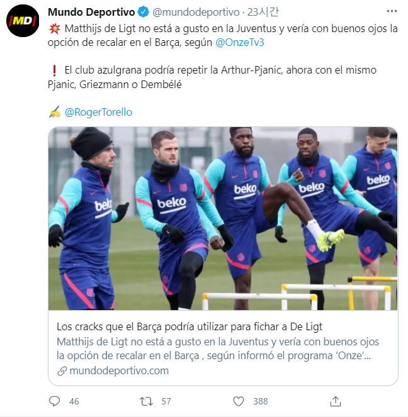Click the 57 retweets count

166,401
